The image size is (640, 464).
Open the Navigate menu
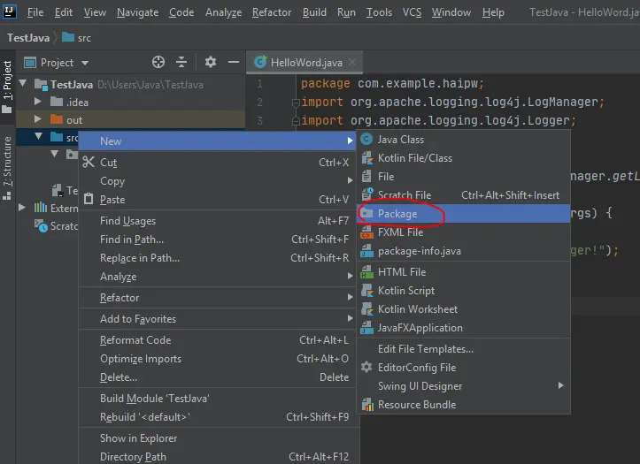click(x=137, y=12)
